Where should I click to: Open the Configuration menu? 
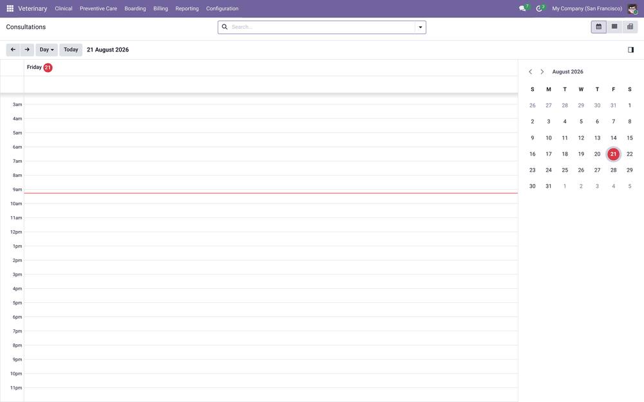[x=222, y=8]
